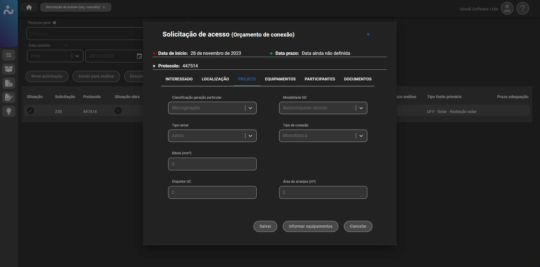Focus the Área de arranjos input field
Screen dimensions: 540x267
point(323,193)
